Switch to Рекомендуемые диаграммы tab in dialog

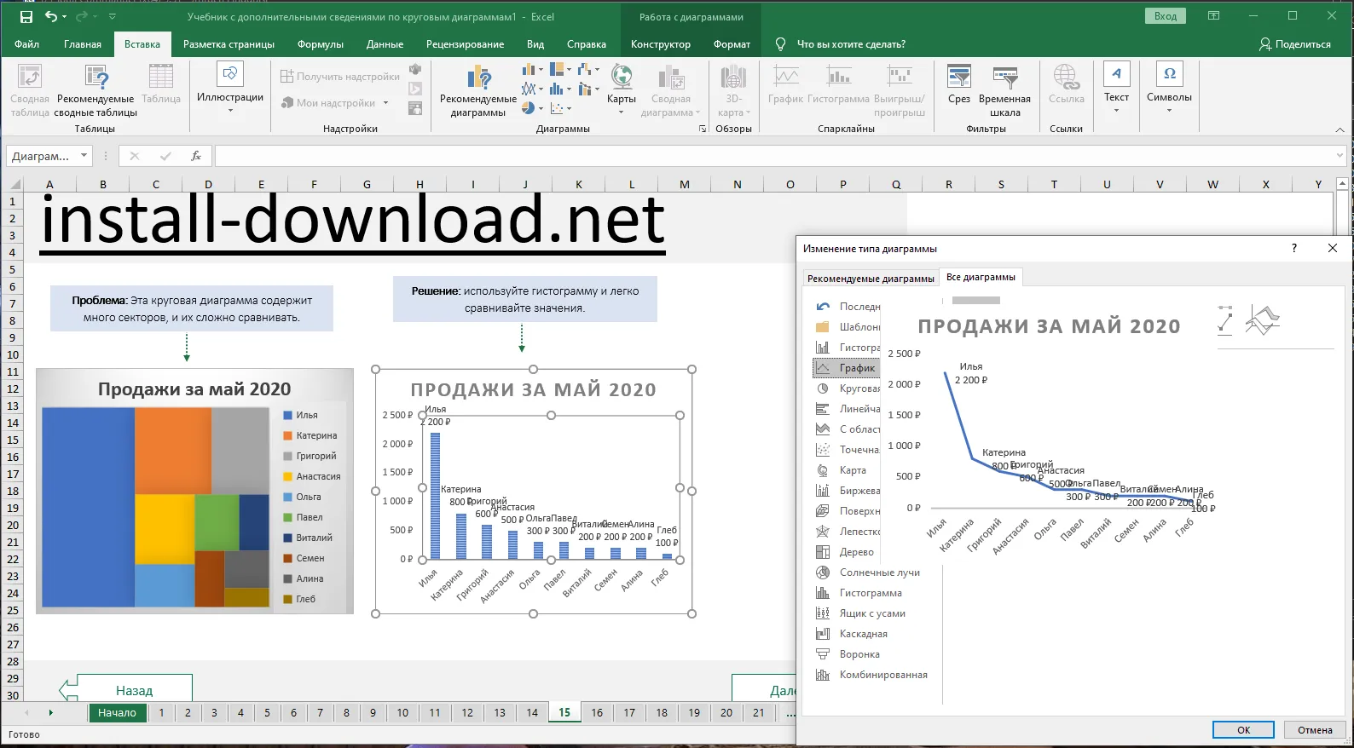871,279
